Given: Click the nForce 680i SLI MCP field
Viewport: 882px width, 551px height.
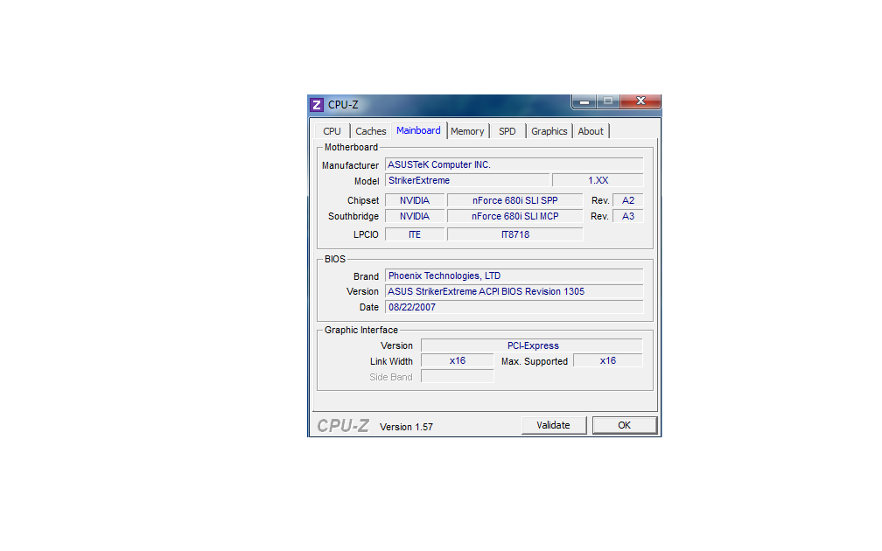Looking at the screenshot, I should point(515,217).
